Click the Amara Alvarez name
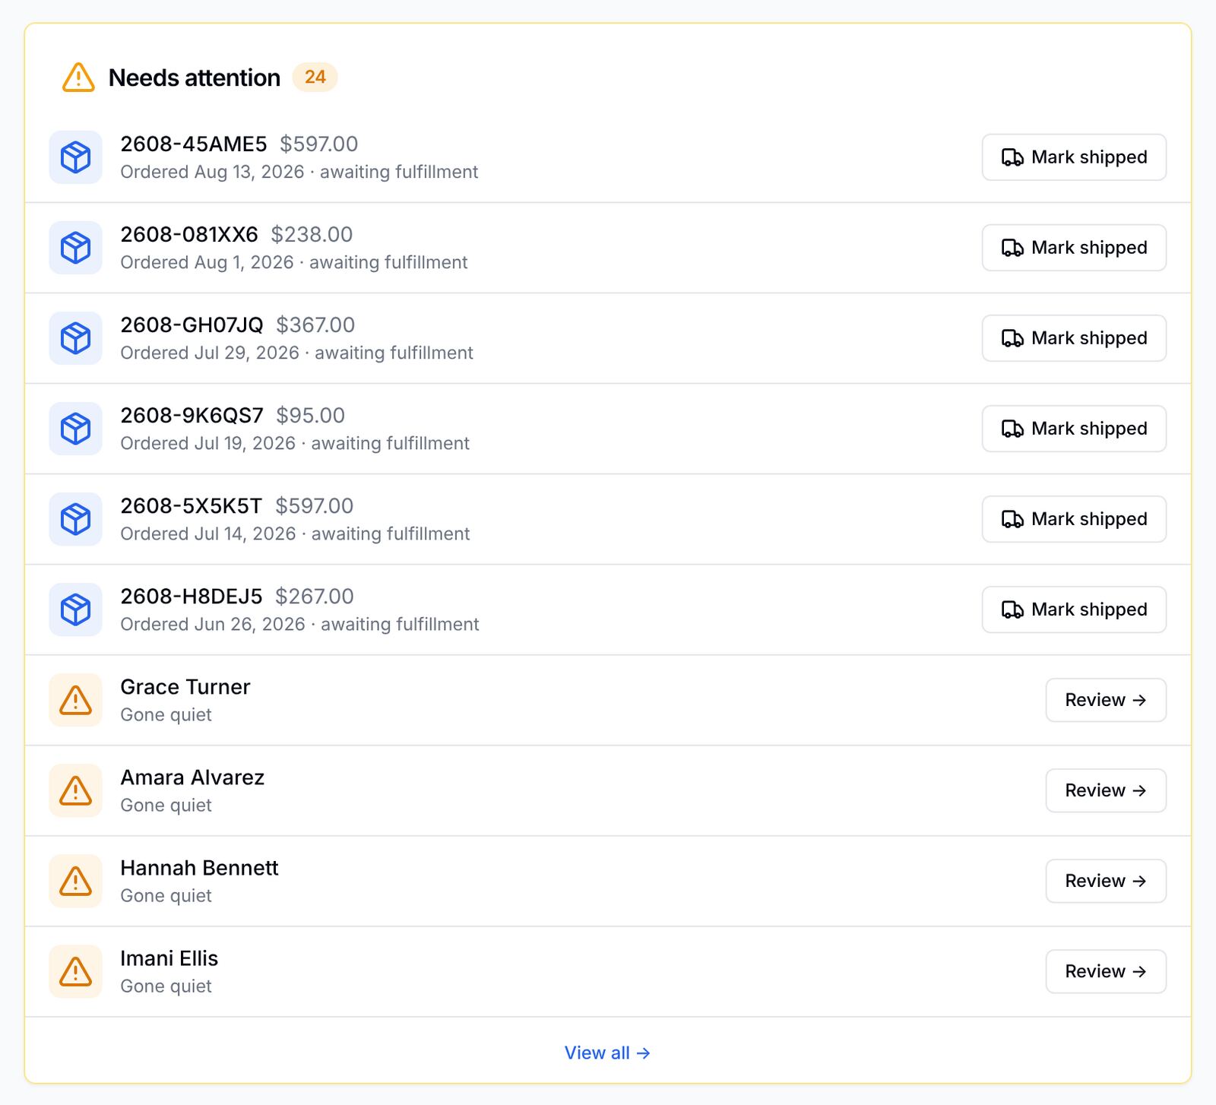 coord(192,777)
